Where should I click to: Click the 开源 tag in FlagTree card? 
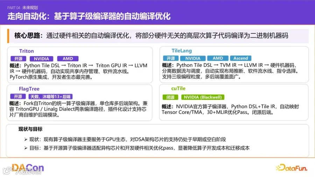[18, 97]
